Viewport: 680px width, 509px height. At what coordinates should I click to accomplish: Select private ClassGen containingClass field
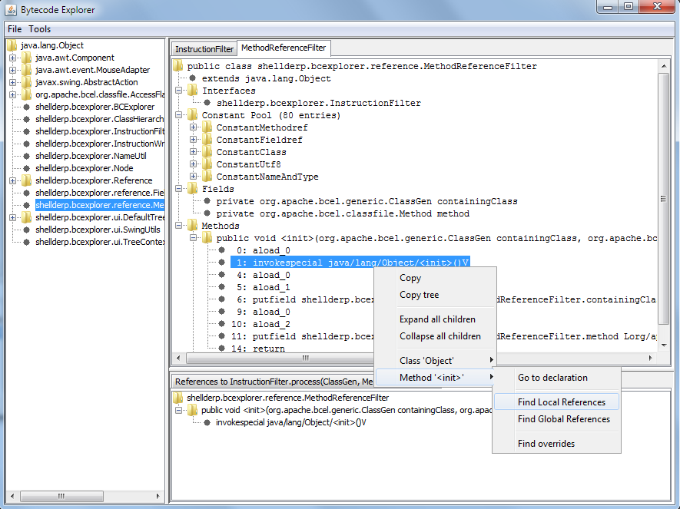pyautogui.click(x=367, y=201)
